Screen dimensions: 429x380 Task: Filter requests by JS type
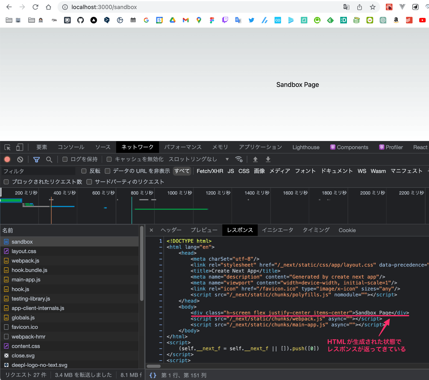231,171
